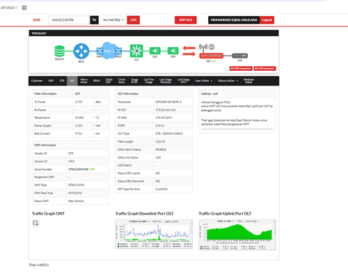Click the Status ONT value New Version
Viewport: 348px width, 273px height.
coord(76,201)
